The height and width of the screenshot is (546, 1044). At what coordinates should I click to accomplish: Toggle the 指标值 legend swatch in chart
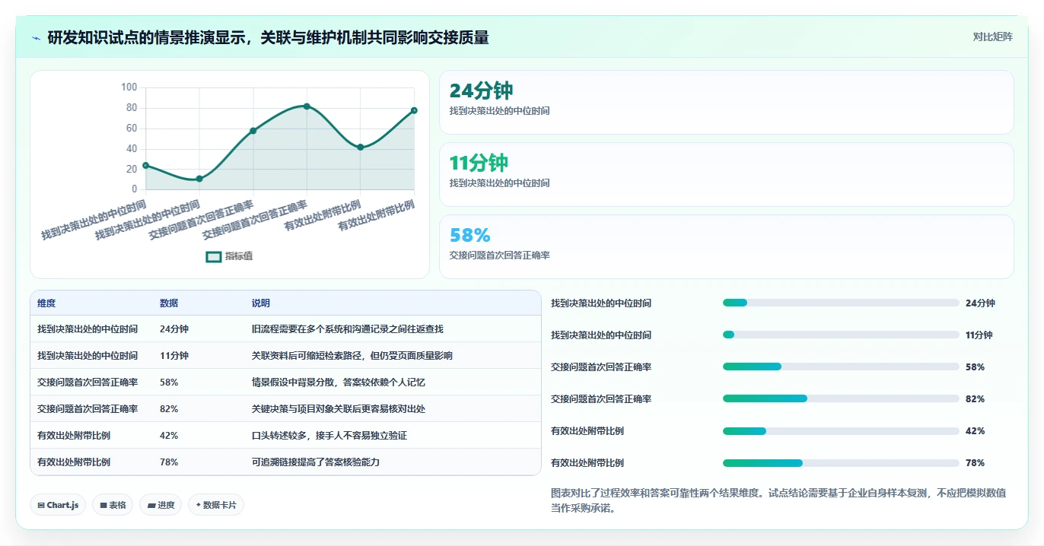coord(214,256)
